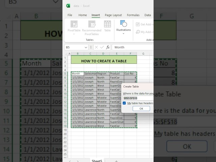Expand the PivotTable dropdown arrow

pyautogui.click(x=74, y=34)
